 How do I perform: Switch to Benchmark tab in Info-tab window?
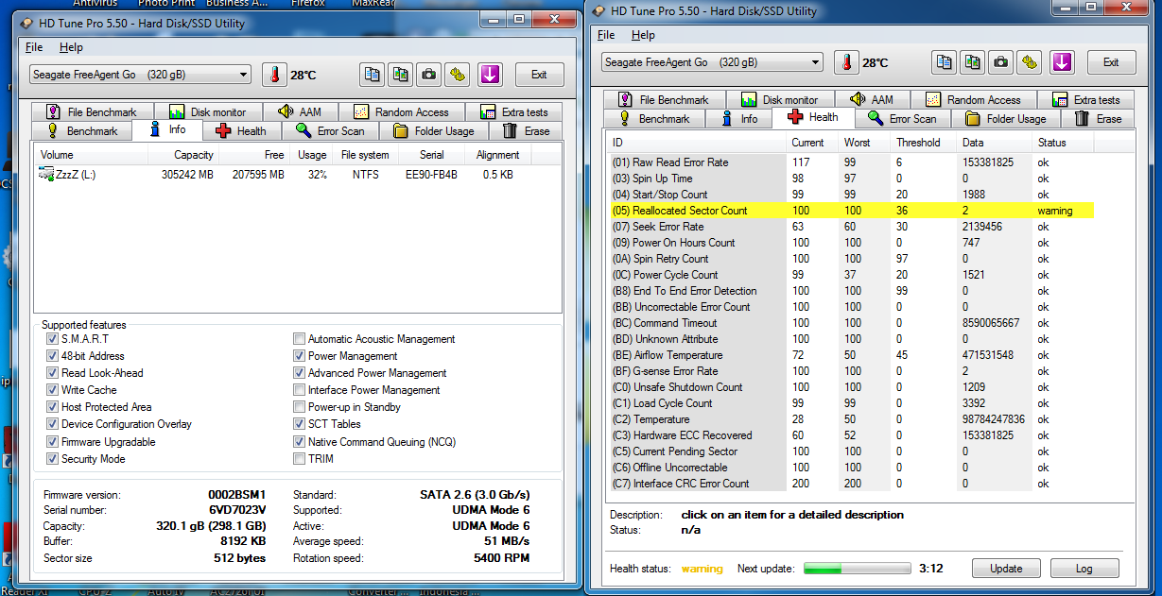[81, 131]
